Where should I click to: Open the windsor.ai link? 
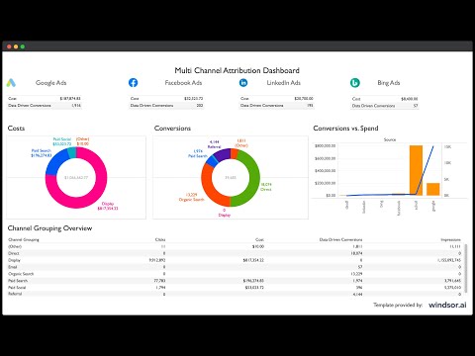coord(447,305)
